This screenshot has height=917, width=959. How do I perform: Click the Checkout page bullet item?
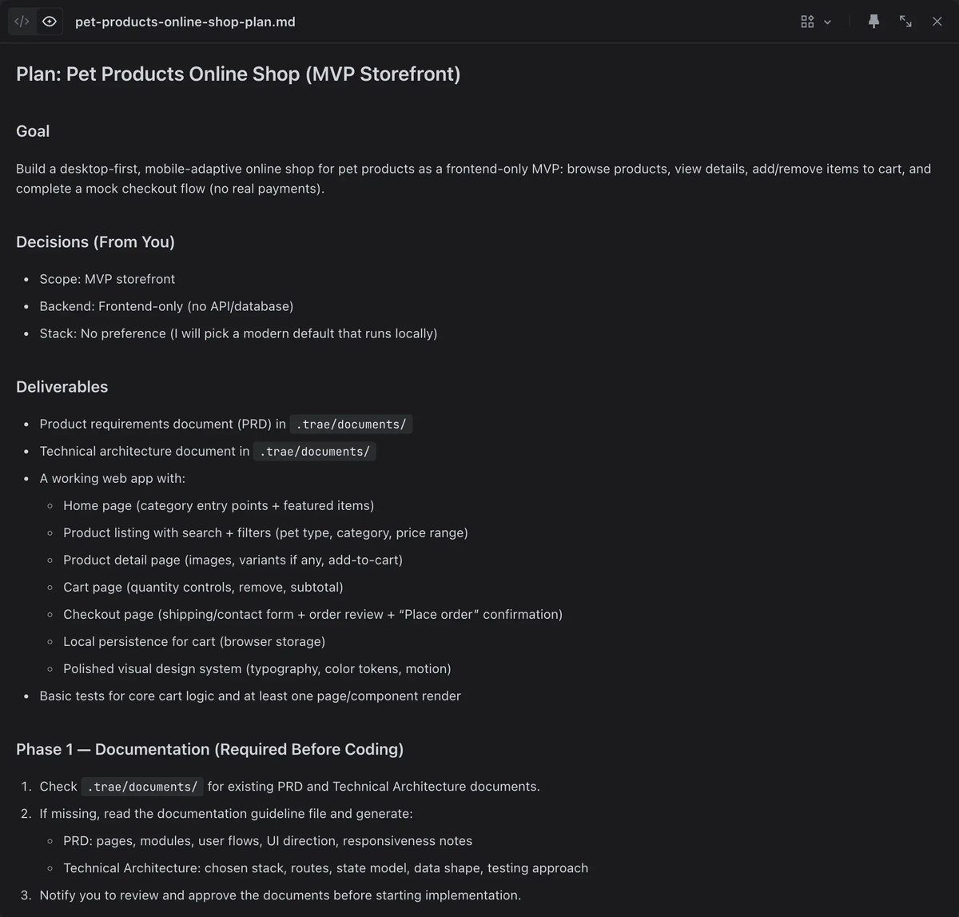(312, 614)
